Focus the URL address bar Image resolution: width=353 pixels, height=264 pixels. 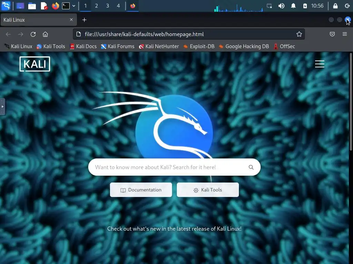189,34
